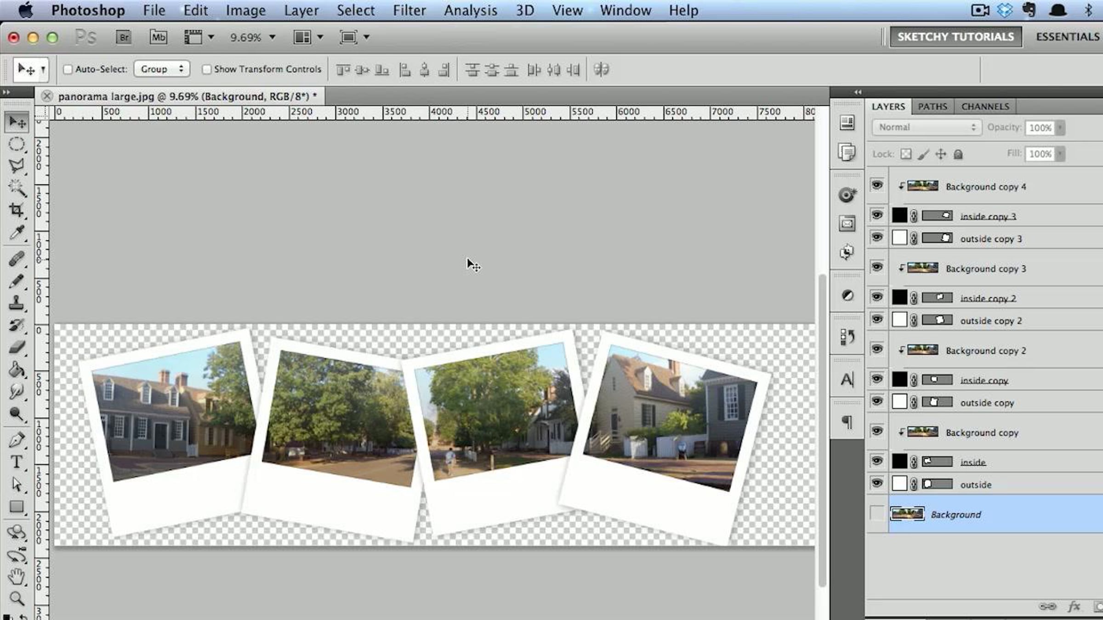The image size is (1103, 620).
Task: Switch to the Channels tab
Action: tap(985, 107)
